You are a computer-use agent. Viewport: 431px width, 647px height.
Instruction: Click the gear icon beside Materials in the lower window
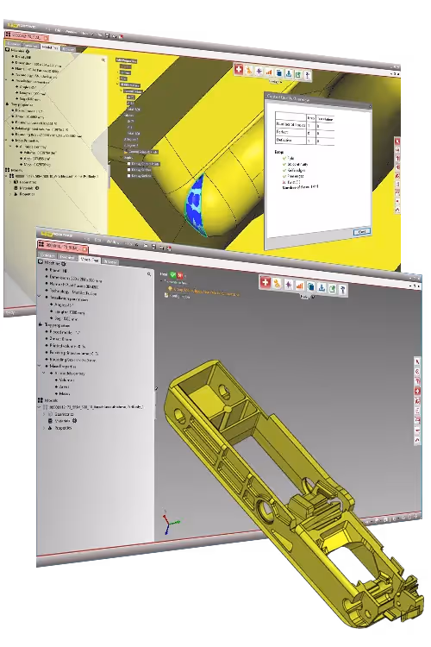pos(75,421)
